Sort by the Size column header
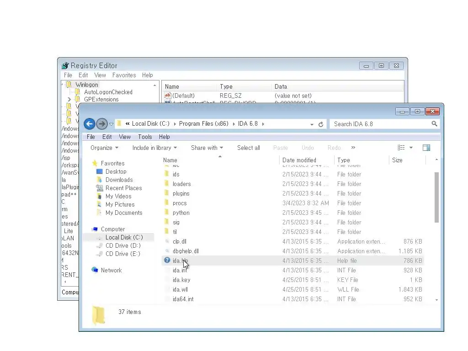Screen dimensions: 468x351 pyautogui.click(x=407, y=160)
